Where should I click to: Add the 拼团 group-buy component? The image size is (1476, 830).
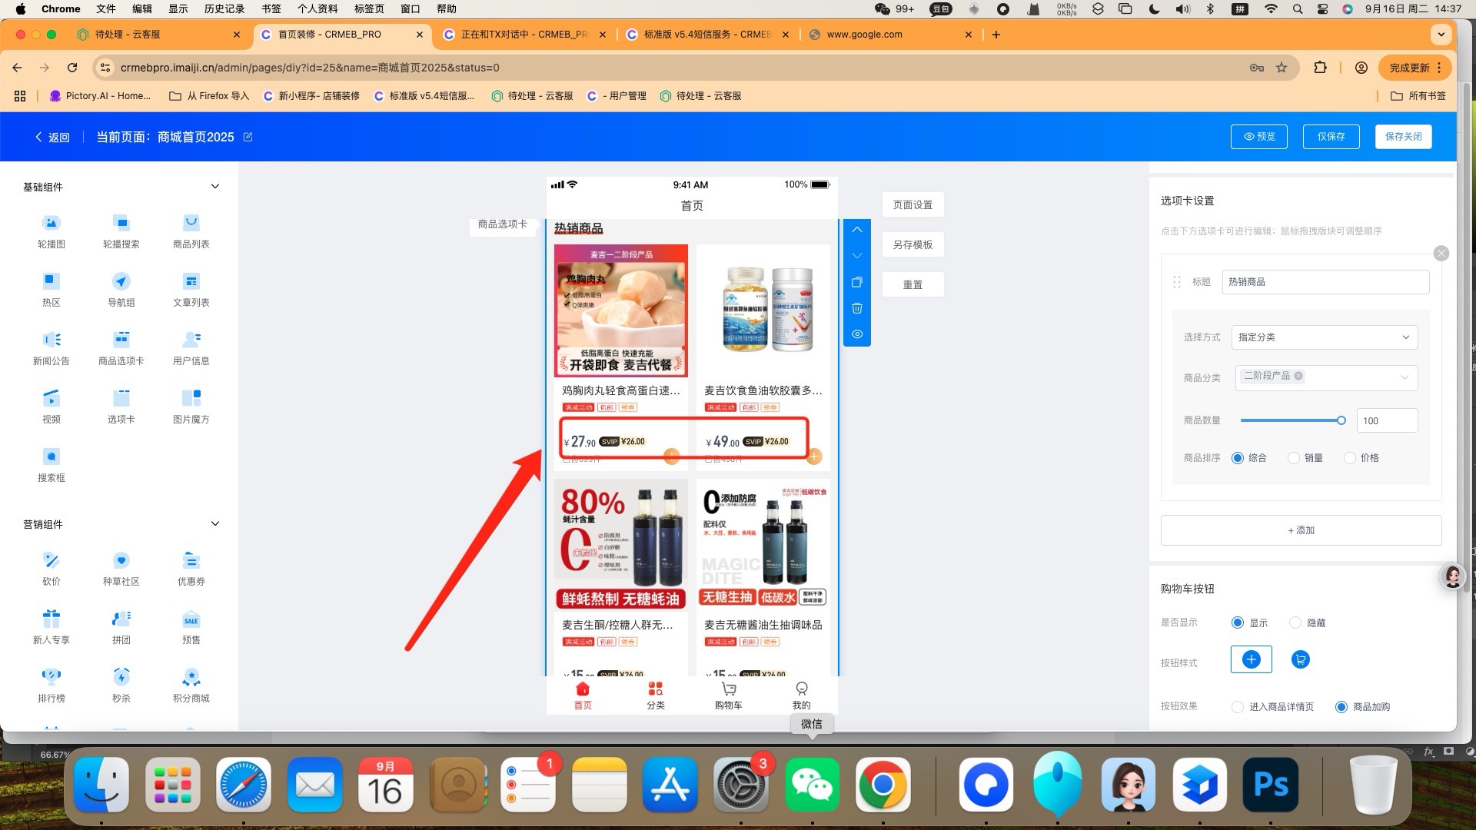pyautogui.click(x=121, y=627)
